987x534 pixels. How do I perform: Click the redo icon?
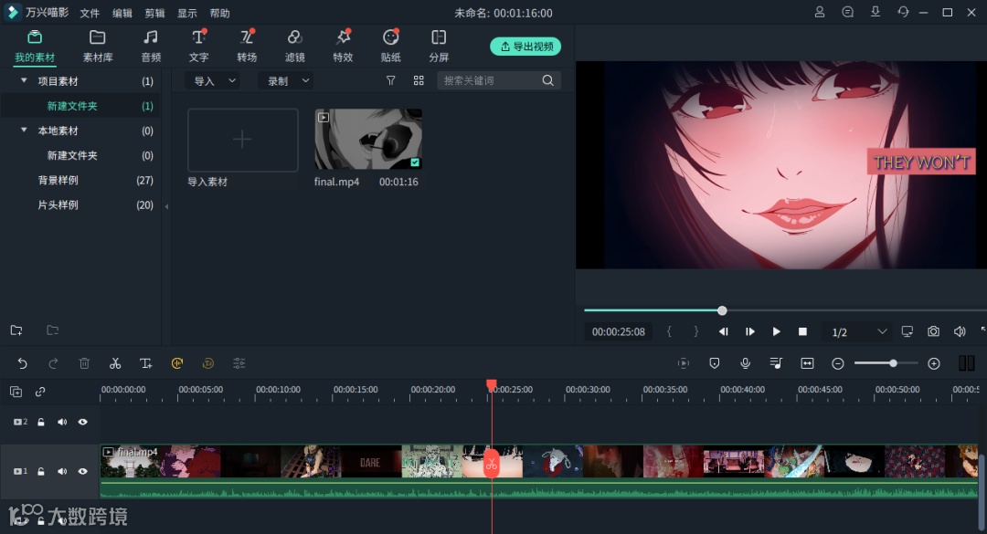[x=54, y=363]
